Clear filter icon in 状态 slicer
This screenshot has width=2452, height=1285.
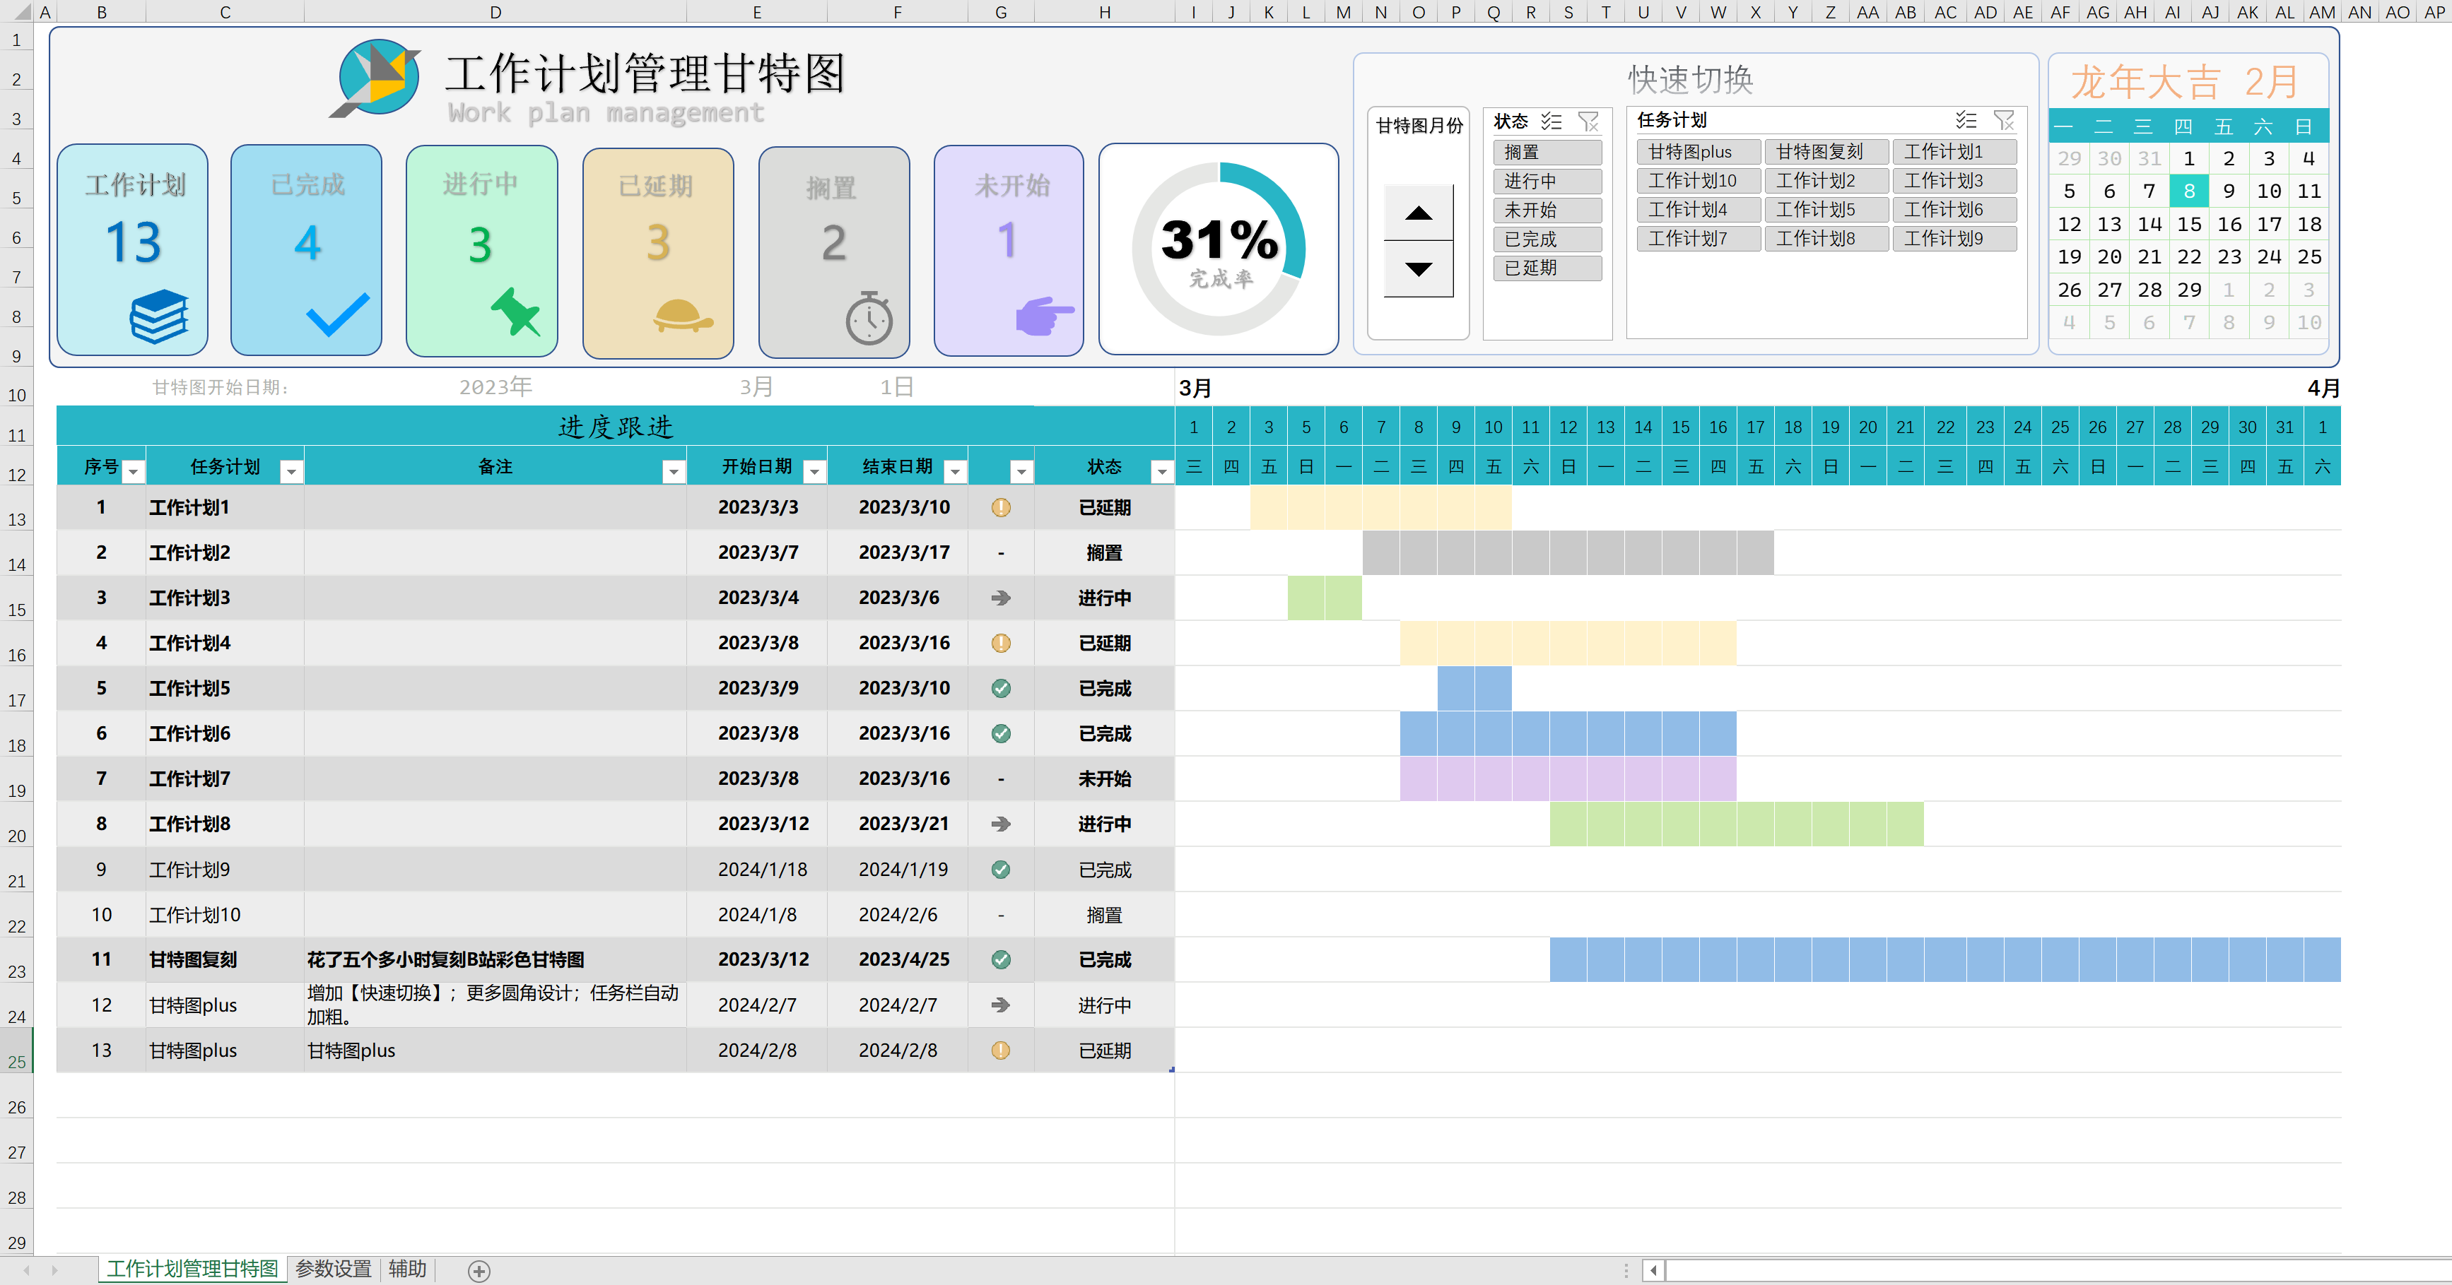(1588, 121)
